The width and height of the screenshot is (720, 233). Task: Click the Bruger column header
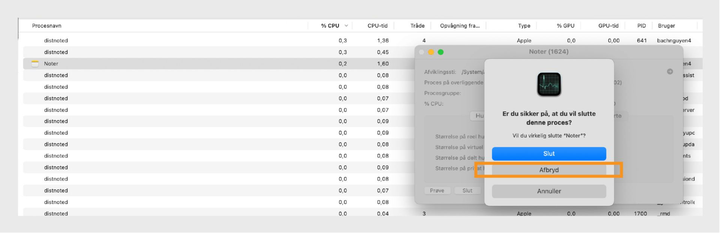666,26
